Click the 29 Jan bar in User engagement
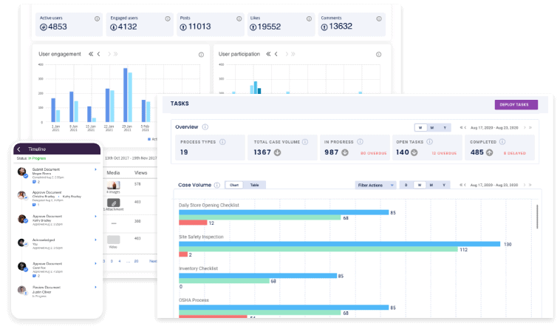 (126, 95)
